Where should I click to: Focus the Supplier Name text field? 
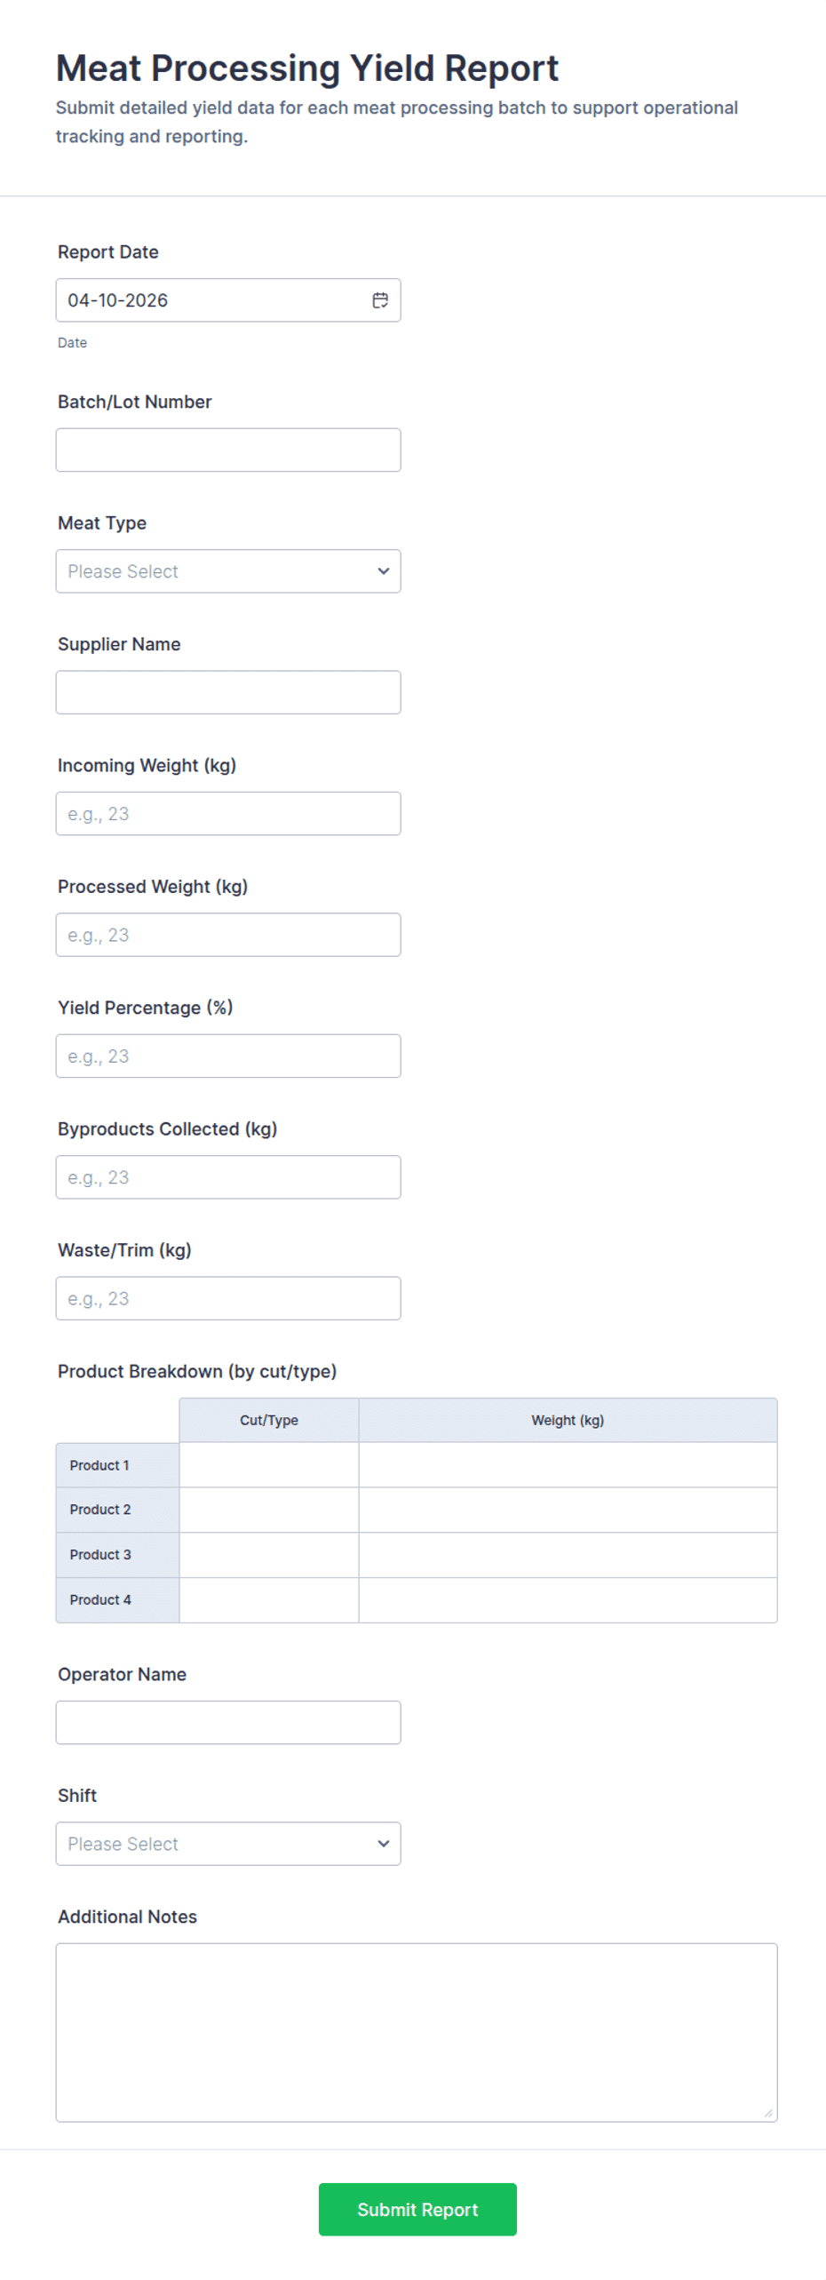coord(227,692)
